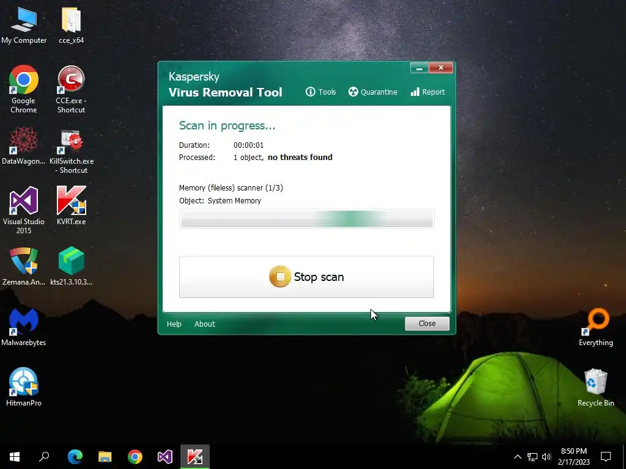Open volume control tray icon

(547, 457)
